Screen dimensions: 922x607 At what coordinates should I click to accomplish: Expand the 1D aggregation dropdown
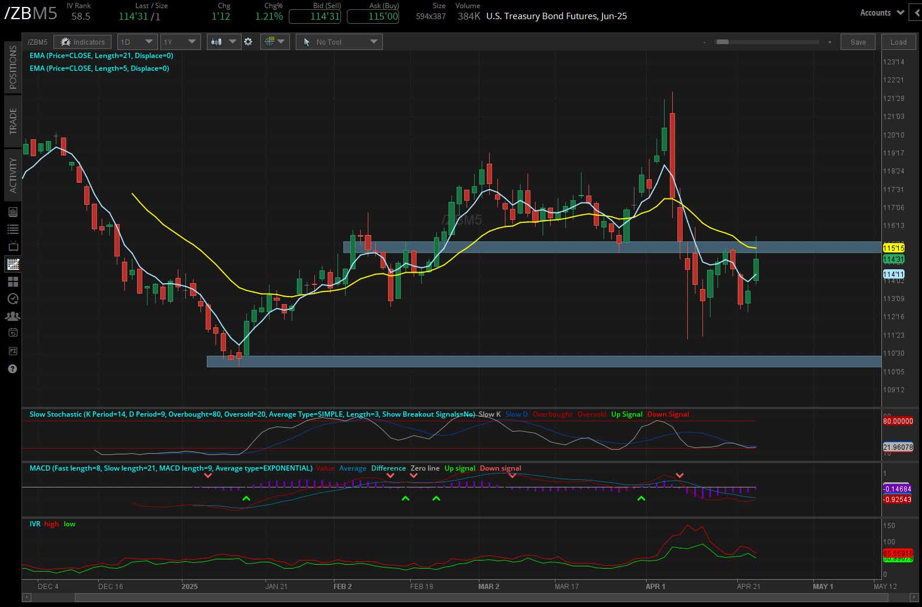137,42
